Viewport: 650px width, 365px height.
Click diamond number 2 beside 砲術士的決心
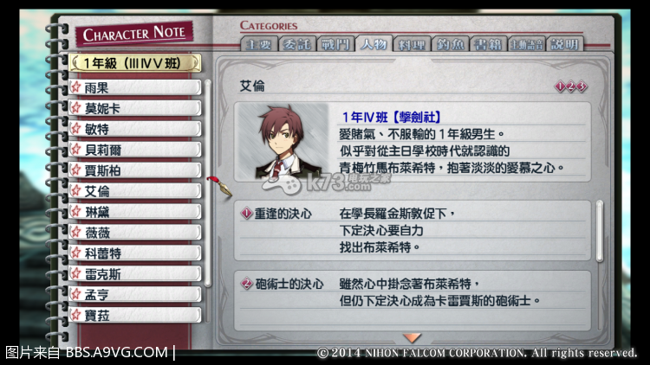pyautogui.click(x=247, y=284)
